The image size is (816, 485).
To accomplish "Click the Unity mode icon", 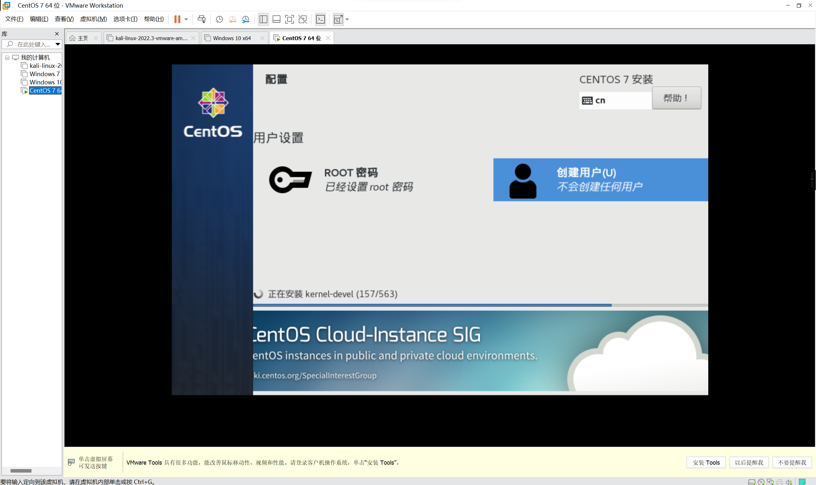I will click(303, 19).
